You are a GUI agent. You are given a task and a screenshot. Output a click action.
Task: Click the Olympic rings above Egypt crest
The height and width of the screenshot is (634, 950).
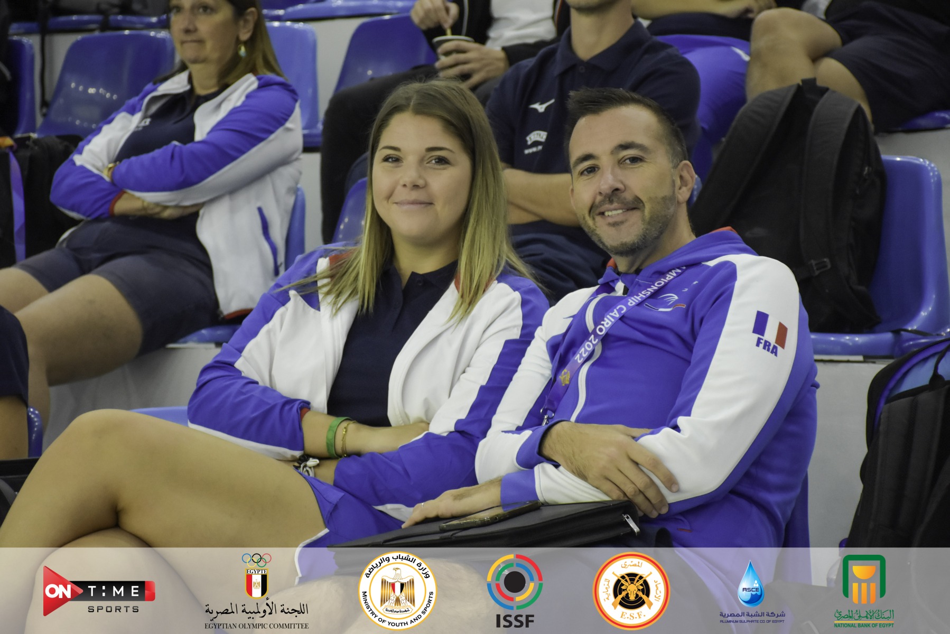point(256,559)
